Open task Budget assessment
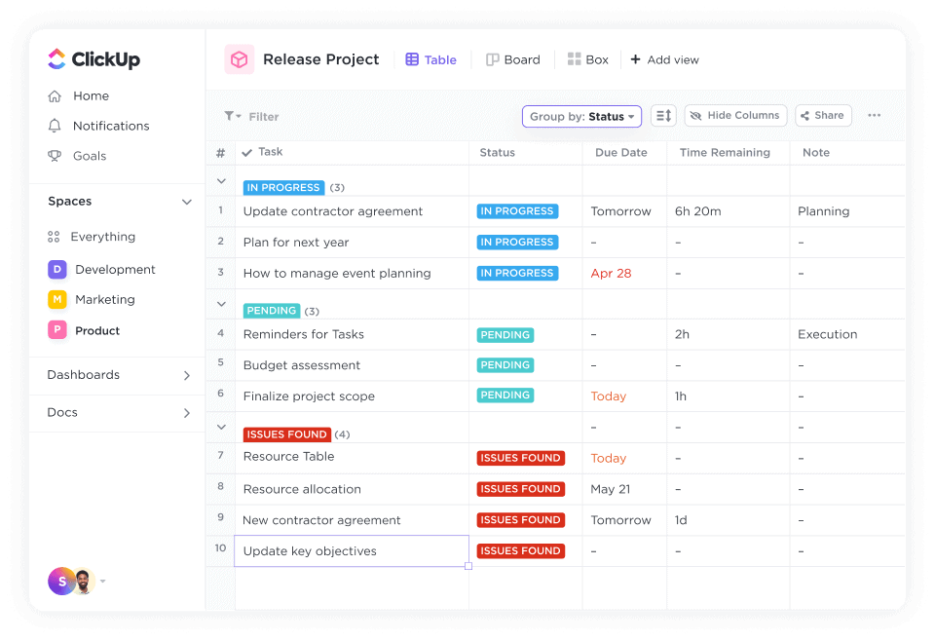Viewport: 935px width, 641px height. point(301,365)
